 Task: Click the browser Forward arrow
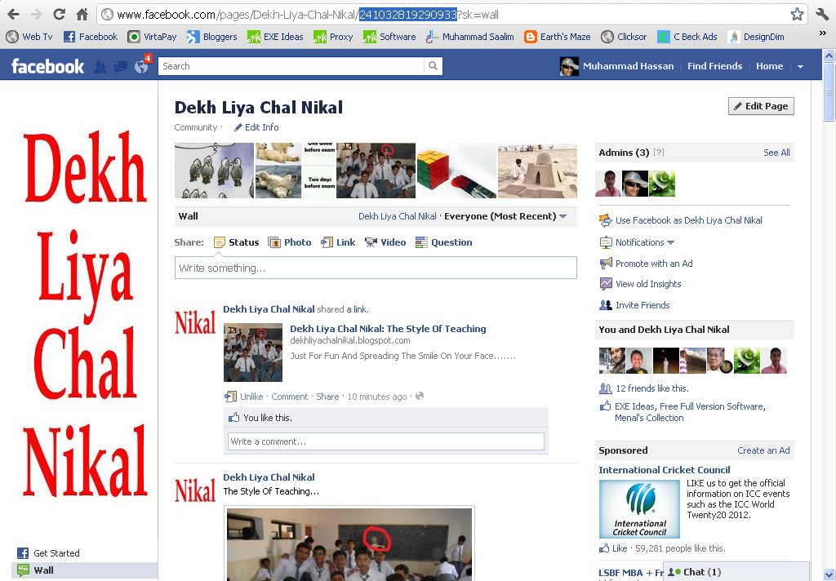click(36, 15)
